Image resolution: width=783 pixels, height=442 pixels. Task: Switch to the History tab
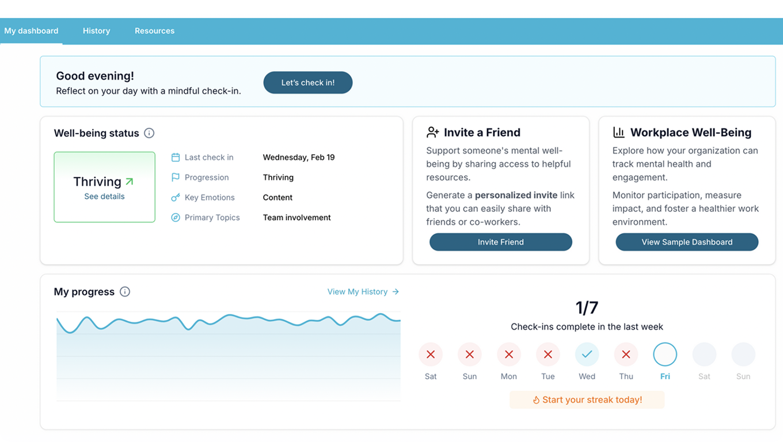96,31
